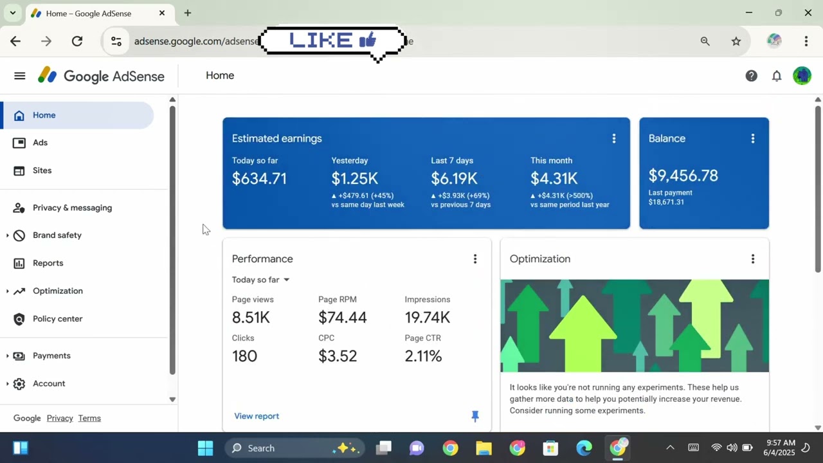This screenshot has width=823, height=463.
Task: Open Performance card options menu
Action: [475, 259]
